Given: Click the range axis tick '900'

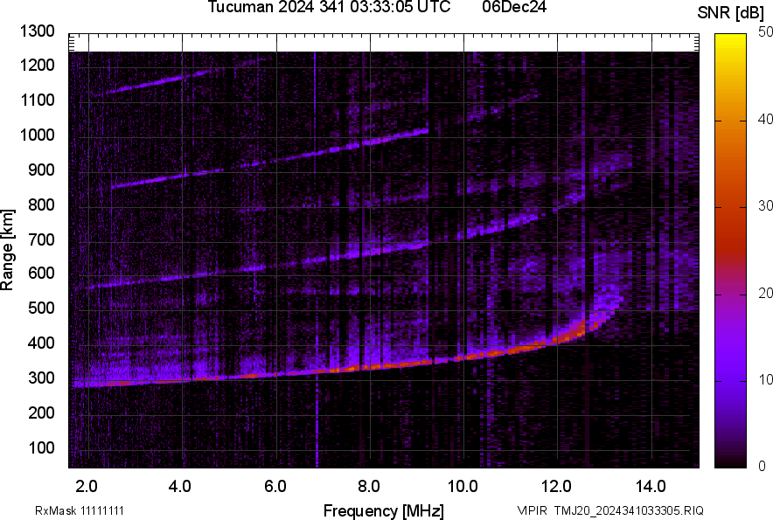Looking at the screenshot, I should coord(41,170).
